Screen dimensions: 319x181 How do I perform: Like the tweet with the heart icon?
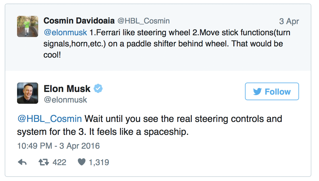pos(82,162)
